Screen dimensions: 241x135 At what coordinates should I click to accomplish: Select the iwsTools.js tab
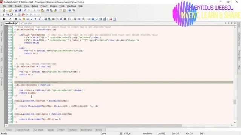(x=12, y=23)
